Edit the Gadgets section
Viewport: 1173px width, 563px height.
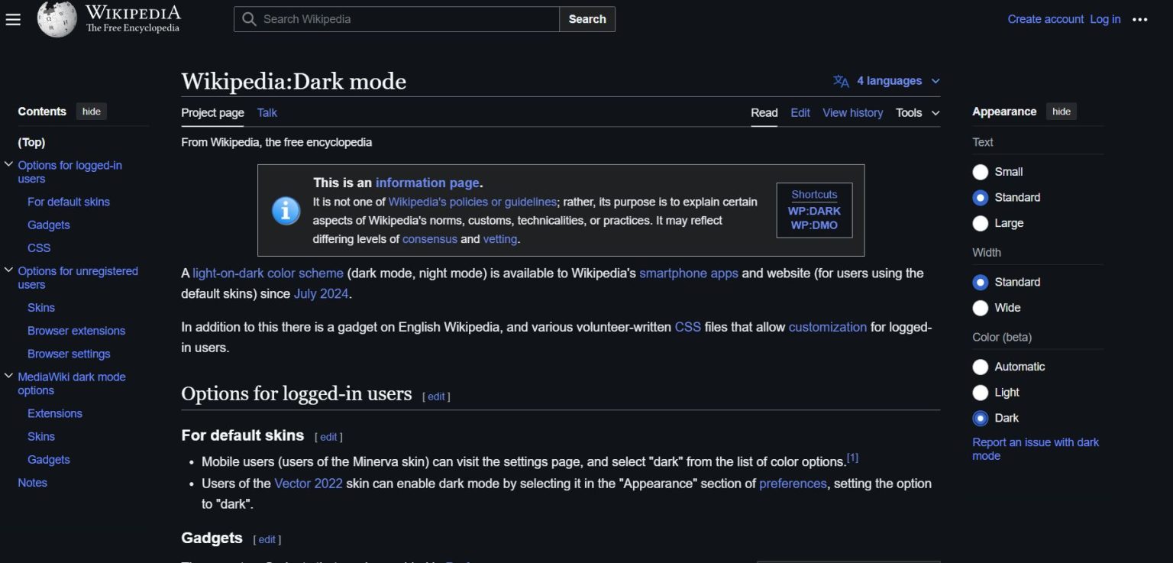267,539
